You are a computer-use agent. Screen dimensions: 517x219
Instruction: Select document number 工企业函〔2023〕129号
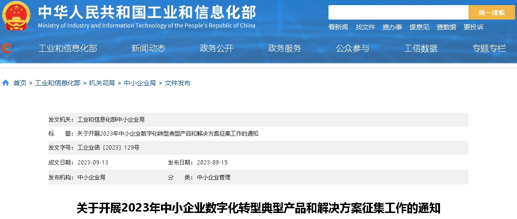pos(108,148)
